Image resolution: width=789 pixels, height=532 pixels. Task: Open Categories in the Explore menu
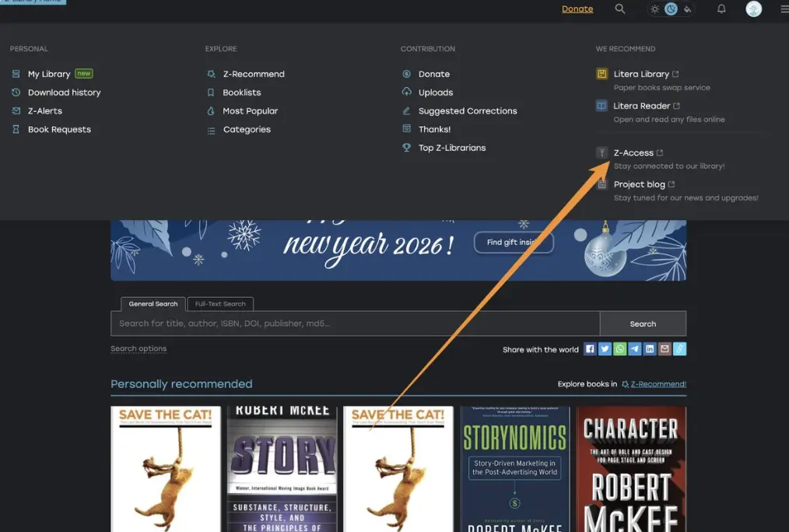[247, 130]
